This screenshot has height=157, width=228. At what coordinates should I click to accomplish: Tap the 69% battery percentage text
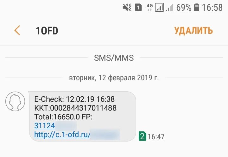[x=184, y=8]
